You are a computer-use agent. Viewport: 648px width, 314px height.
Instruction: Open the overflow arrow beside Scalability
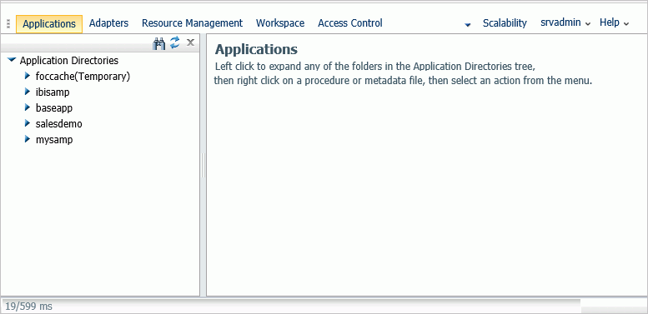click(468, 25)
